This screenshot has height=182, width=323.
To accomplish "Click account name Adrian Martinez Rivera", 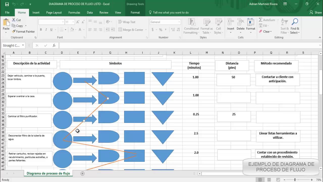I will [x=263, y=4].
